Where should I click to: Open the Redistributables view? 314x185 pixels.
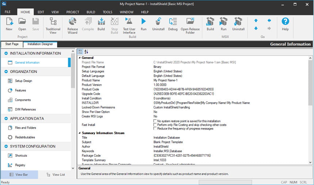(25, 137)
